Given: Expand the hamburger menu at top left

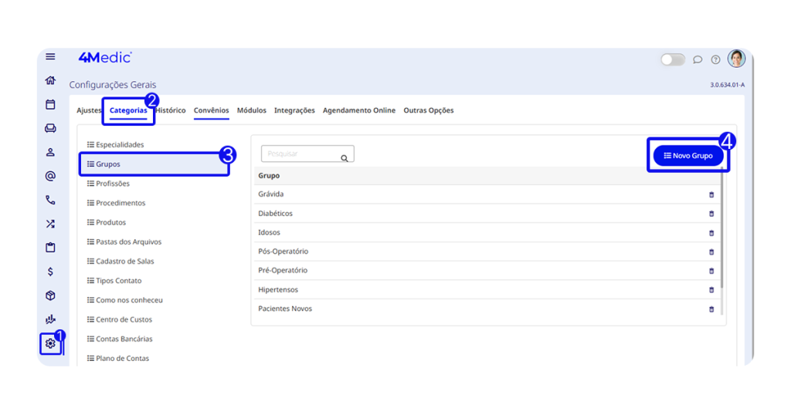Looking at the screenshot, I should (x=50, y=56).
